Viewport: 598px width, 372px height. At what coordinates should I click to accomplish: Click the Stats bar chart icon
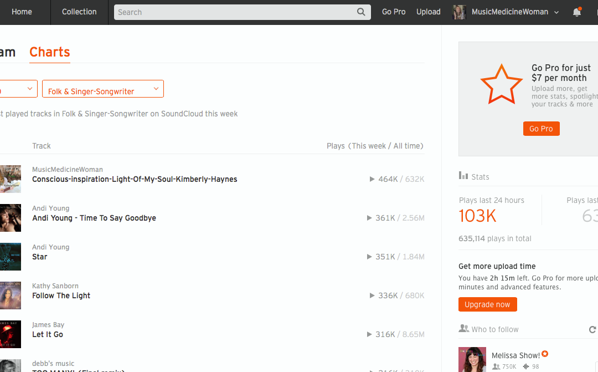coord(463,176)
